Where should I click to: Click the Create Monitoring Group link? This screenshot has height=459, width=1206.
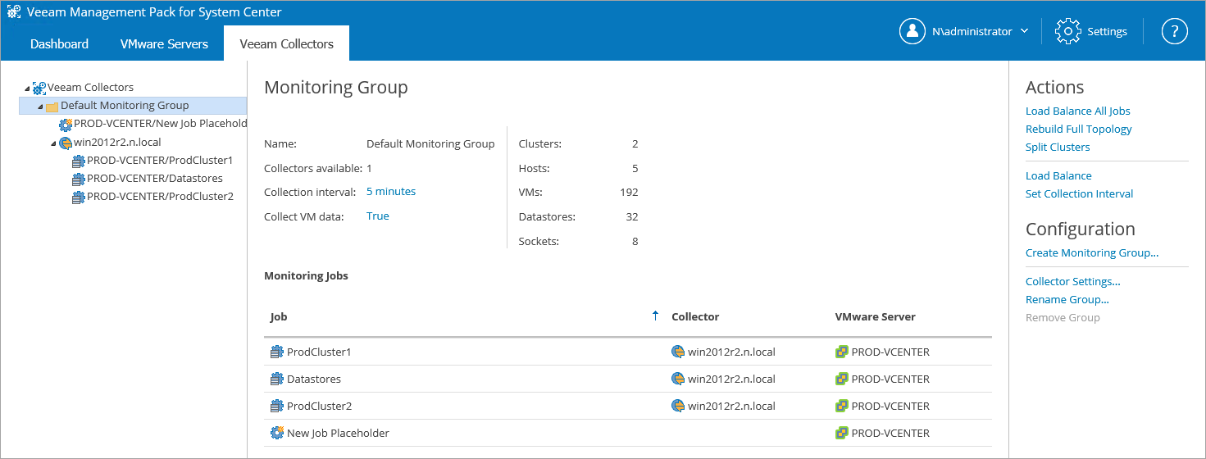(x=1091, y=252)
